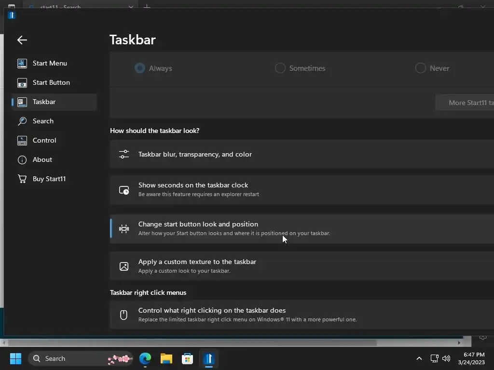Screen dimensions: 494x370
Task: Click the network icon in system tray
Action: pyautogui.click(x=435, y=358)
